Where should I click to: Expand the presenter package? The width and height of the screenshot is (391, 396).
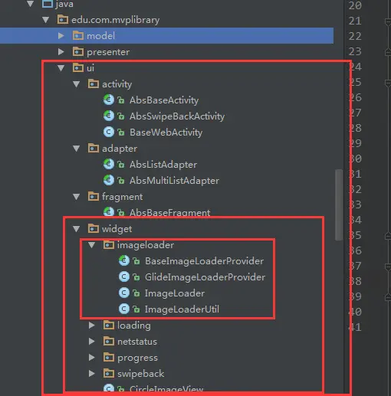(x=61, y=52)
